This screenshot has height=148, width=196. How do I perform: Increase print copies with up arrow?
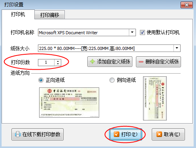58,61
